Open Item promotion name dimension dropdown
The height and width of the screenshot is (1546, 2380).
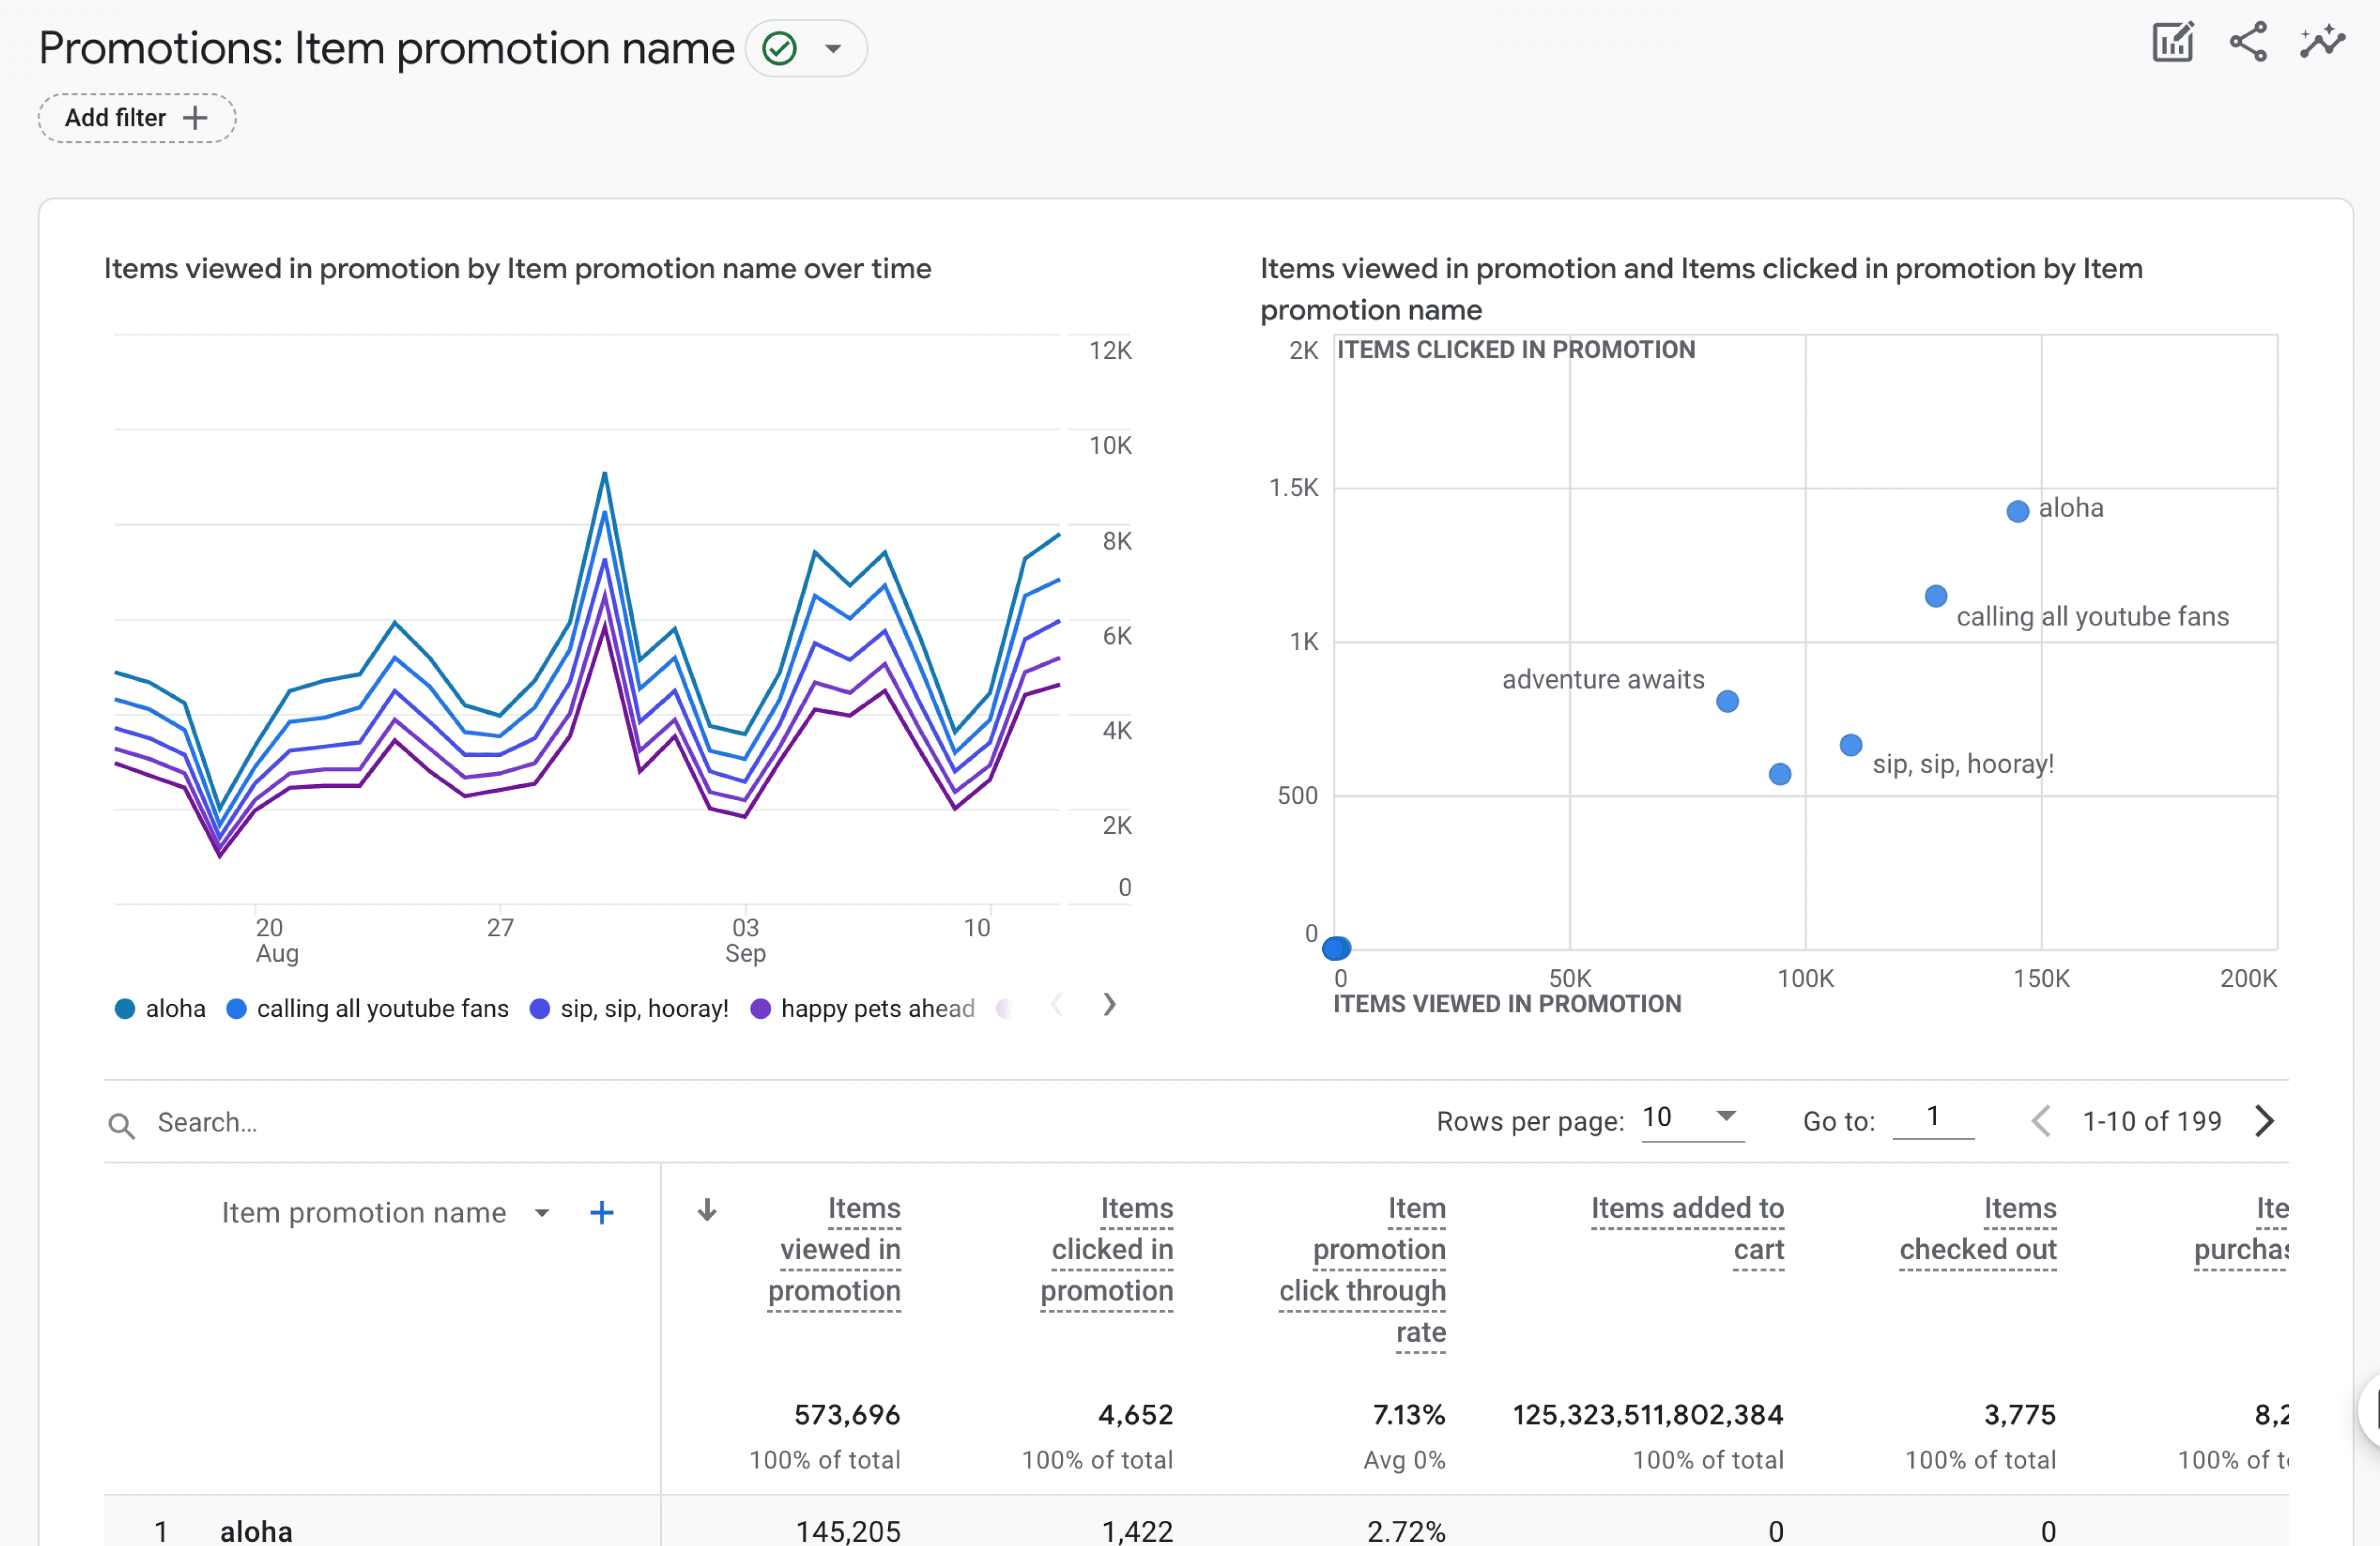pos(542,1213)
